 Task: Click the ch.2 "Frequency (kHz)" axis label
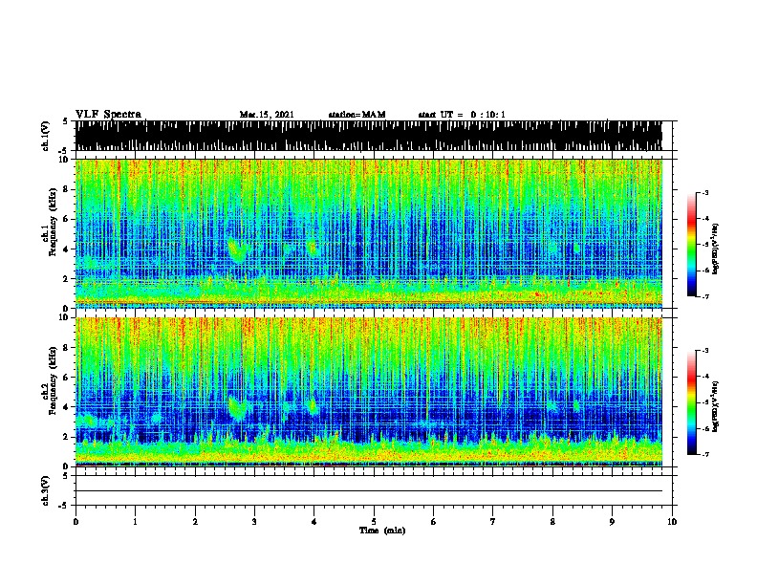pos(53,380)
